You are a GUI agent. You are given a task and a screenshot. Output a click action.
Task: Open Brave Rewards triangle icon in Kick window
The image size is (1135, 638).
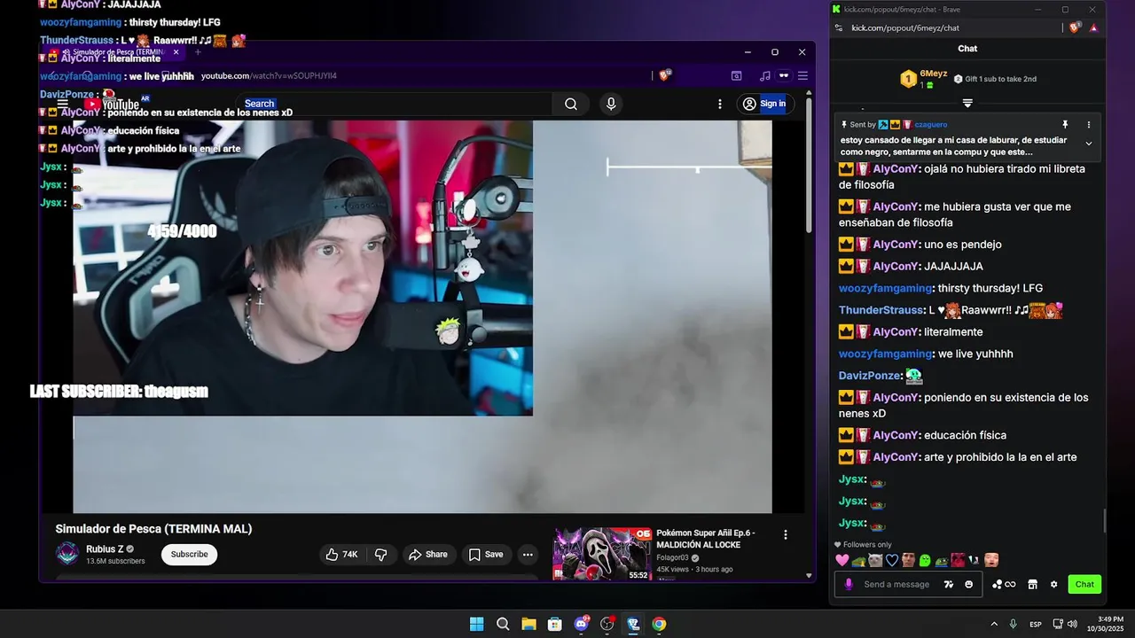click(x=1093, y=28)
